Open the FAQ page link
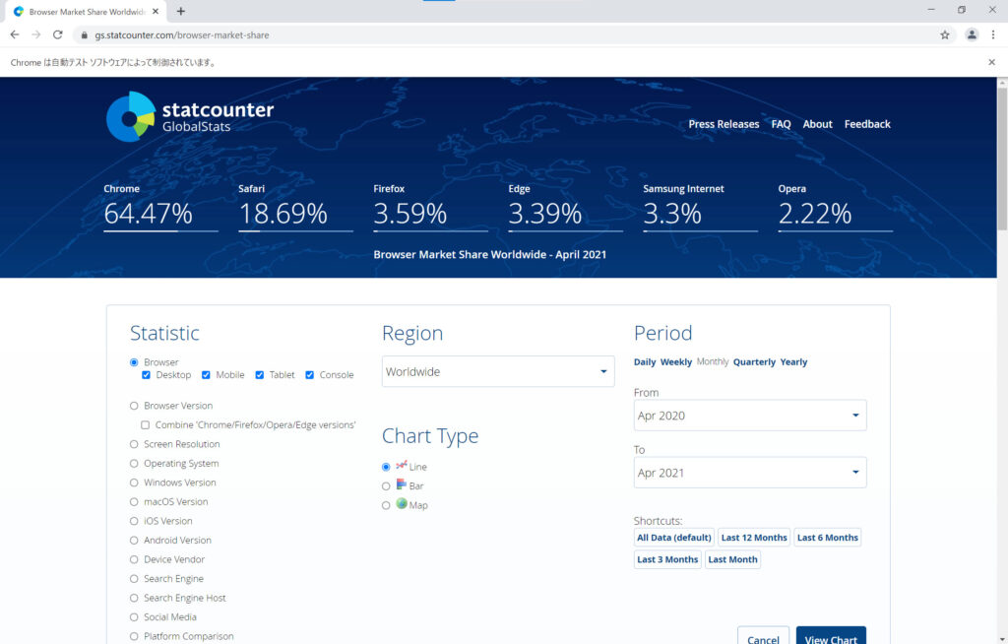Screen dimensions: 1008x644 (x=781, y=124)
